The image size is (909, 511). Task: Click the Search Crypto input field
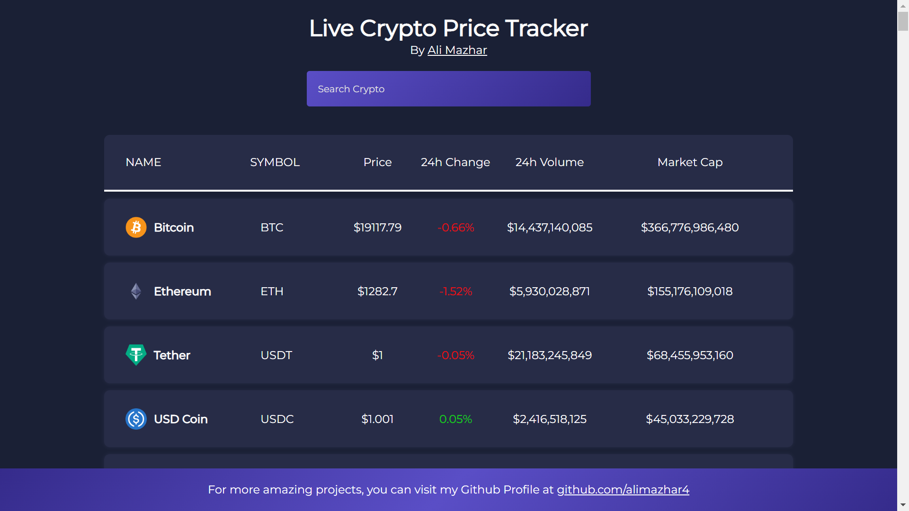tap(448, 88)
